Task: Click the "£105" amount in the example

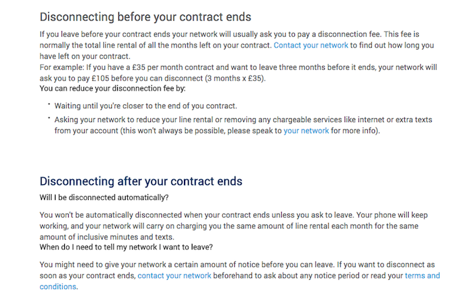Action: (x=100, y=79)
